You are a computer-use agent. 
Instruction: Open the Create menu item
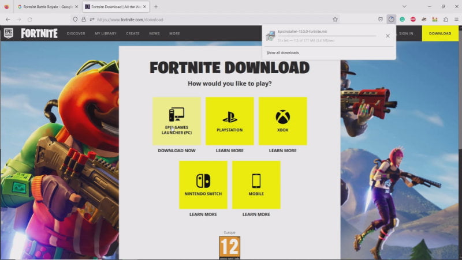133,33
